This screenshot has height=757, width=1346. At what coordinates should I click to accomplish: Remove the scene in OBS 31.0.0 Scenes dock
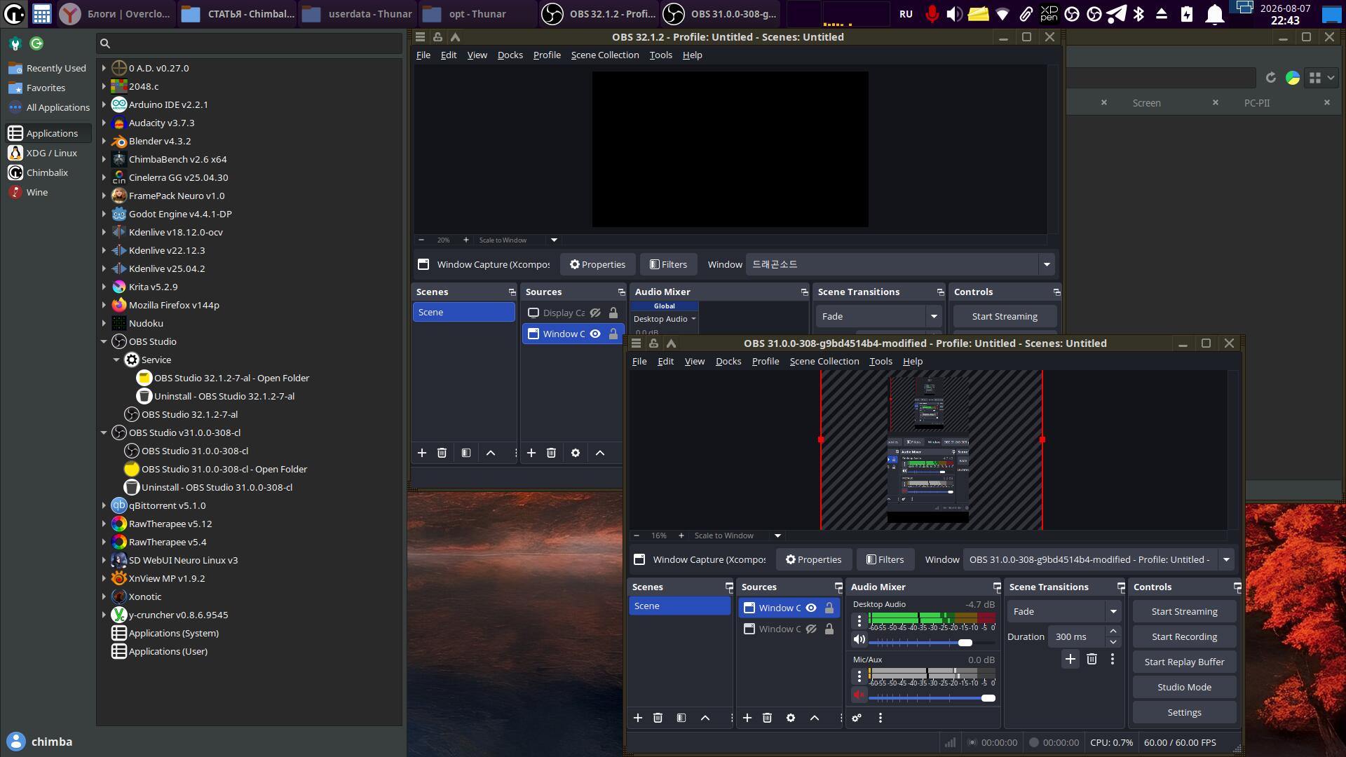click(x=658, y=718)
